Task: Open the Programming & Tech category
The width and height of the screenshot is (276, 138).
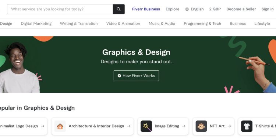Action: [202, 24]
